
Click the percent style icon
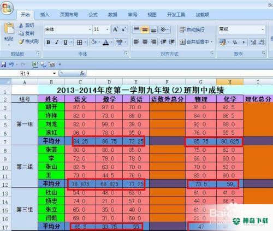point(235,43)
